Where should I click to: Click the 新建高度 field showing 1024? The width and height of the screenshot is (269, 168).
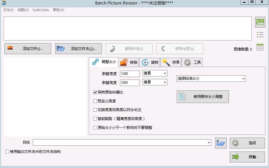point(130,83)
